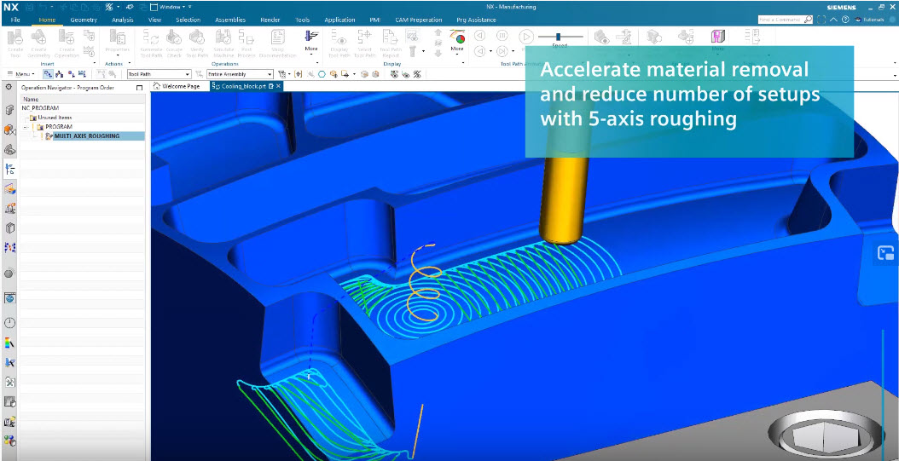Open the Menu dropdown
Image resolution: width=899 pixels, height=461 pixels.
pos(21,74)
